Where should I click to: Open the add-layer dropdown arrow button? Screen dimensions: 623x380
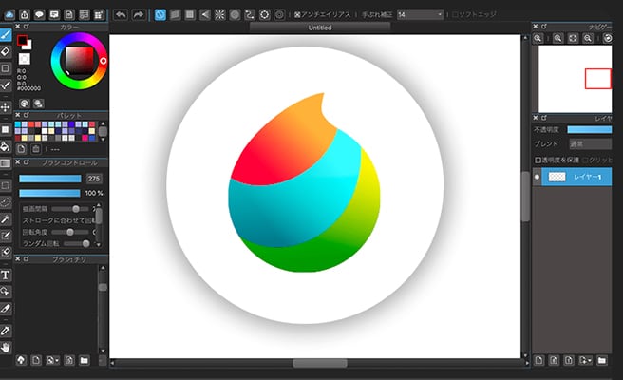586,360
